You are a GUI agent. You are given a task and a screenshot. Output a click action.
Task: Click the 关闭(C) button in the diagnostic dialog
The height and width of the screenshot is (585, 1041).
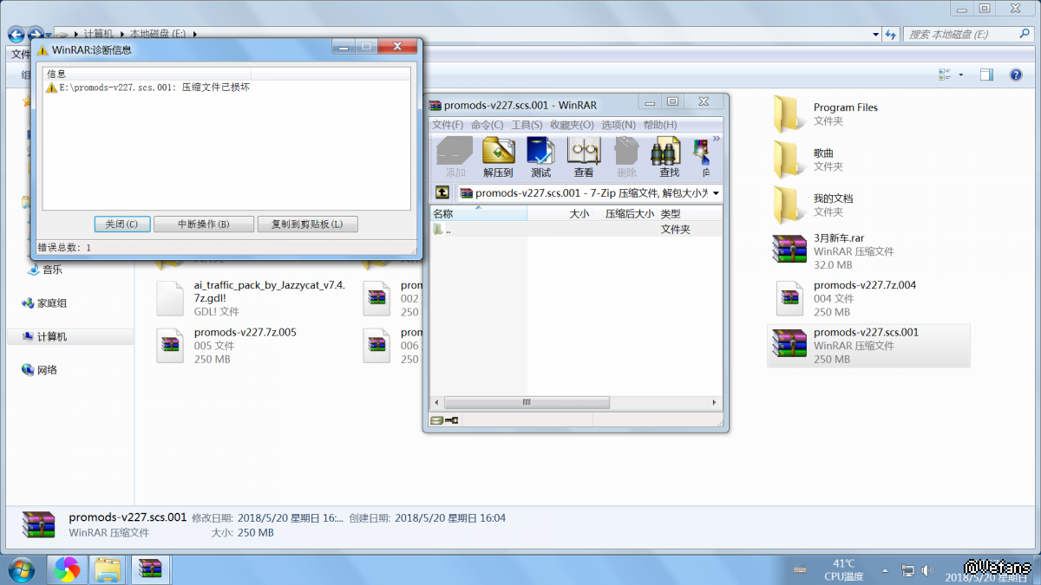121,224
